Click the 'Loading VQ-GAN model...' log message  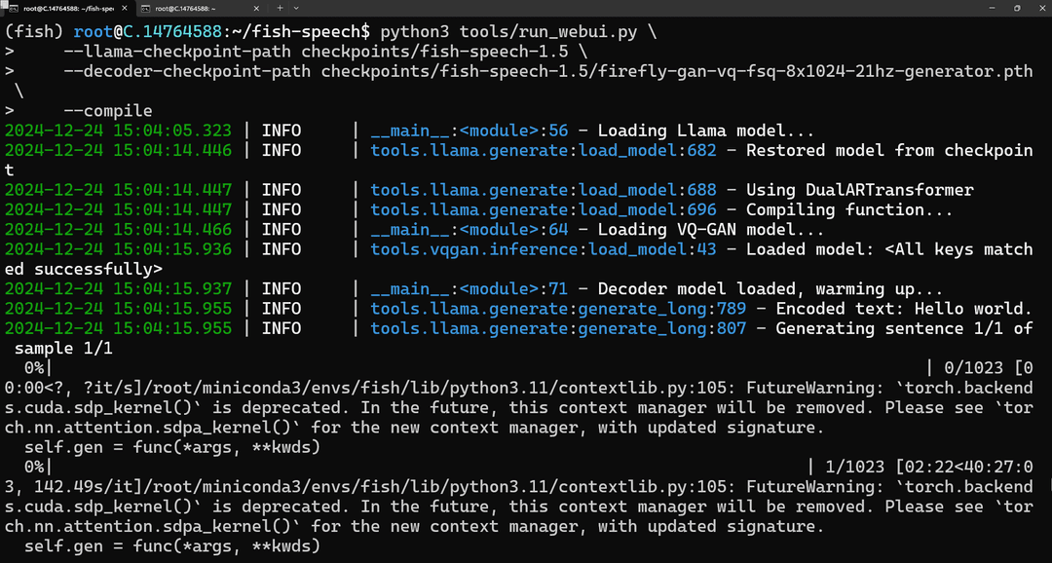pyautogui.click(x=710, y=230)
